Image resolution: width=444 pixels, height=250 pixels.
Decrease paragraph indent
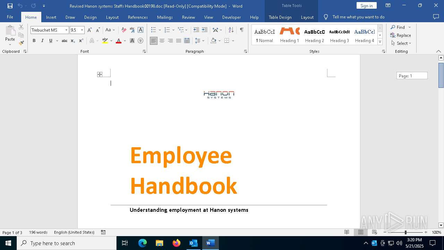click(196, 30)
